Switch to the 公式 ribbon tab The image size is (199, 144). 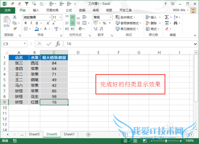pos(69,10)
